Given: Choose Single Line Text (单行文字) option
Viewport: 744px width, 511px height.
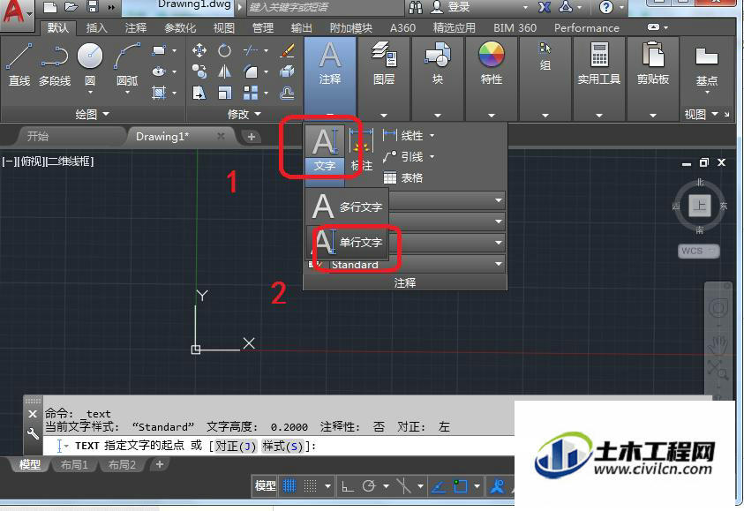Looking at the screenshot, I should pos(347,243).
